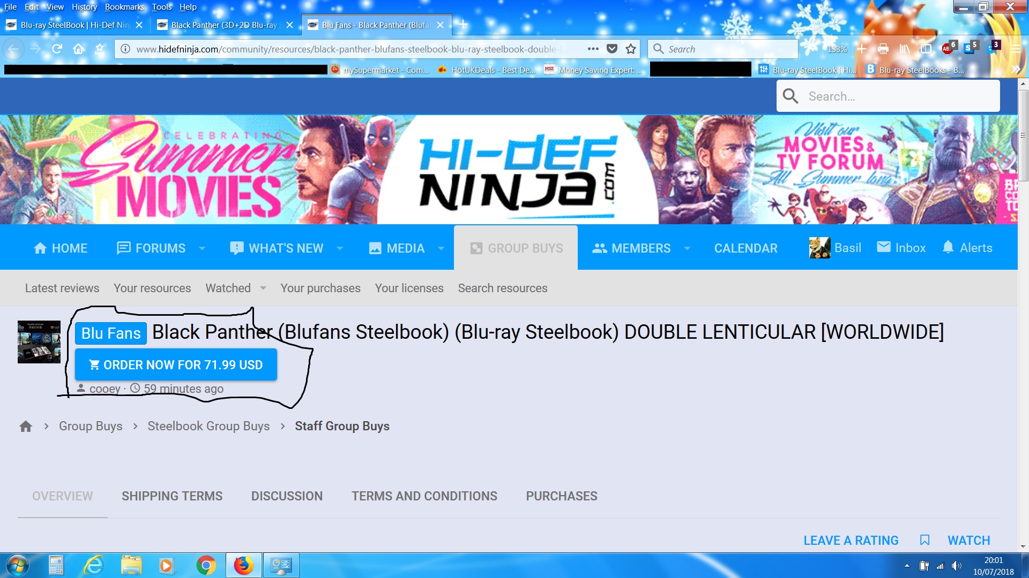1029x578 pixels.
Task: Click the forum search magnifier icon
Action: pos(791,96)
